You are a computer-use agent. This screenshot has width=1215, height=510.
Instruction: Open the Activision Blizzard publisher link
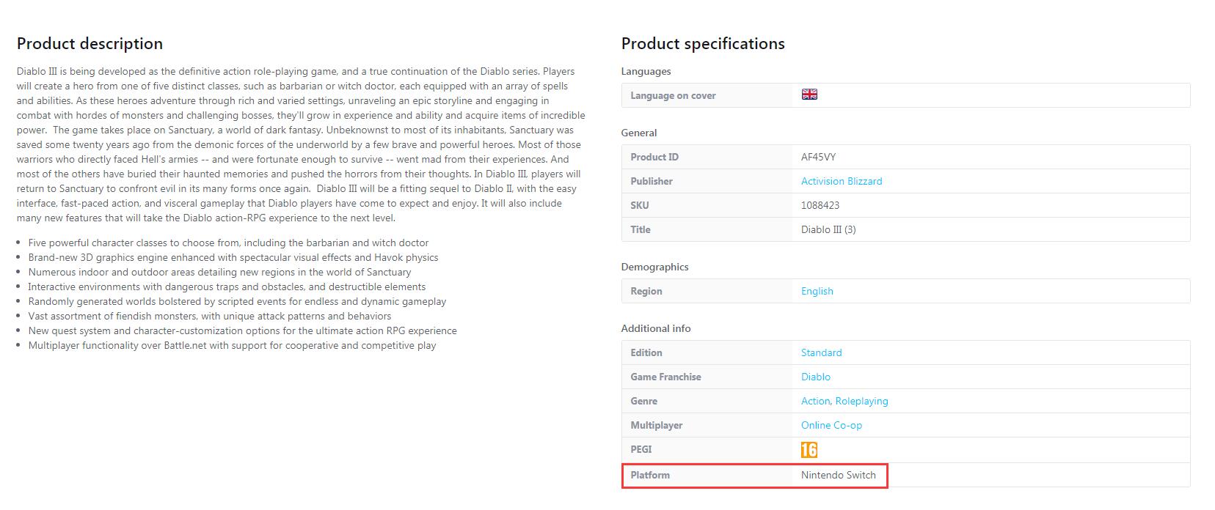coord(841,181)
